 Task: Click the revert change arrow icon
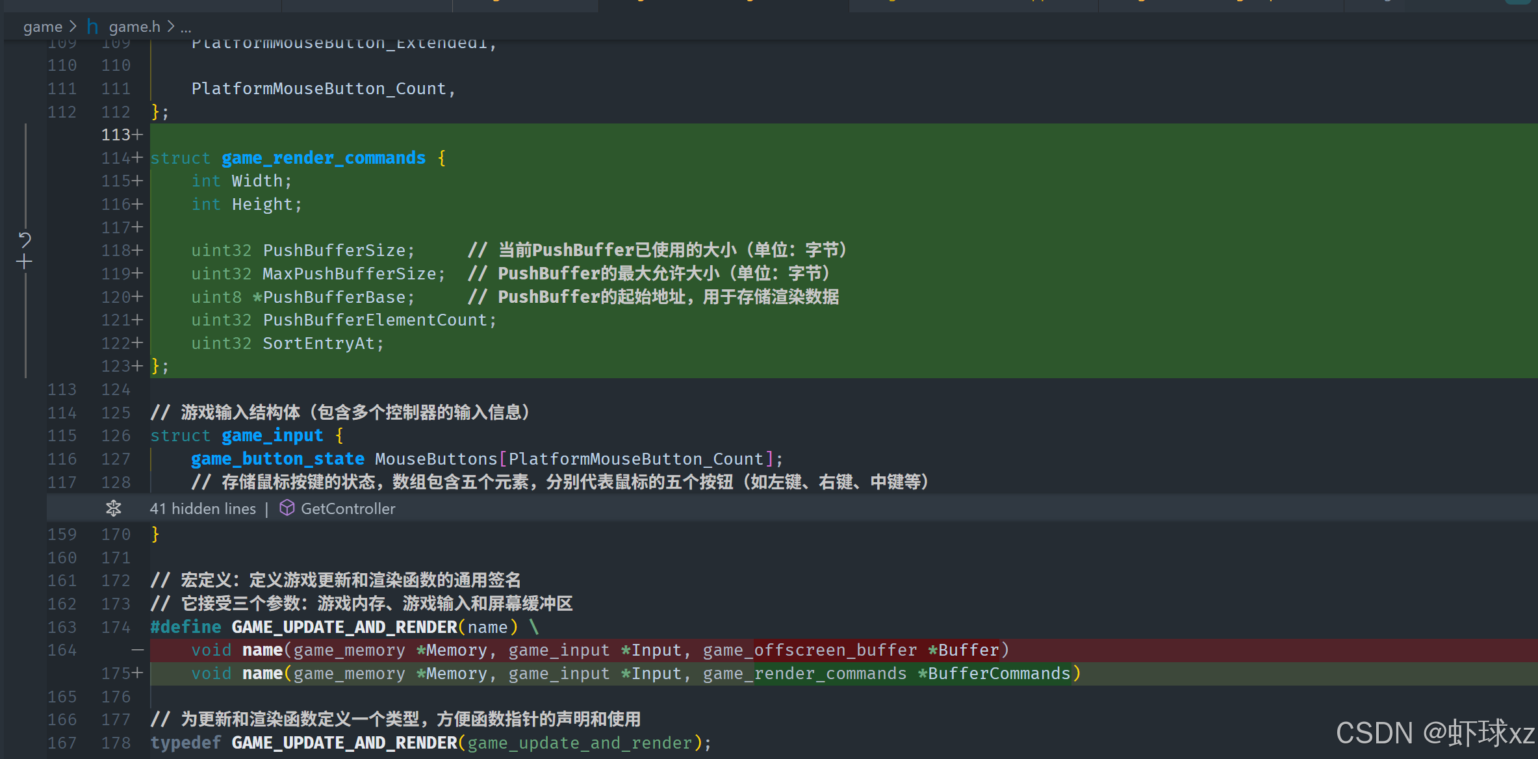(x=25, y=240)
